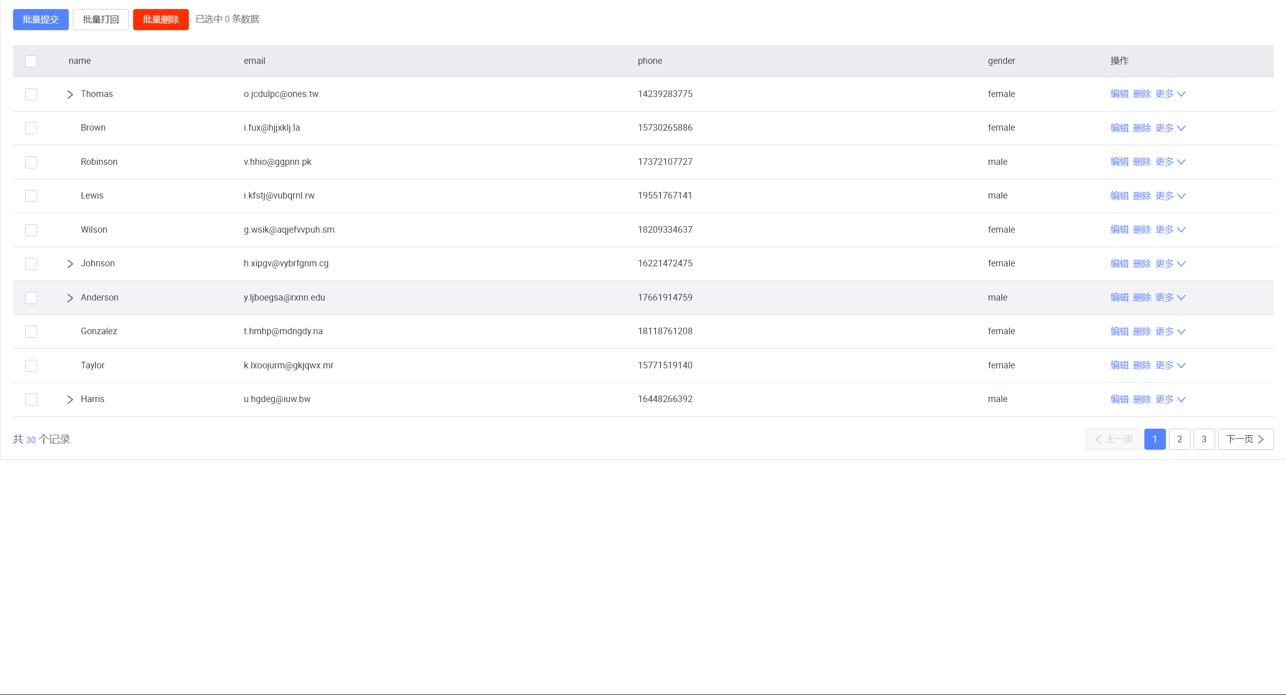Go to page 2
This screenshot has height=695, width=1286.
pyautogui.click(x=1180, y=439)
